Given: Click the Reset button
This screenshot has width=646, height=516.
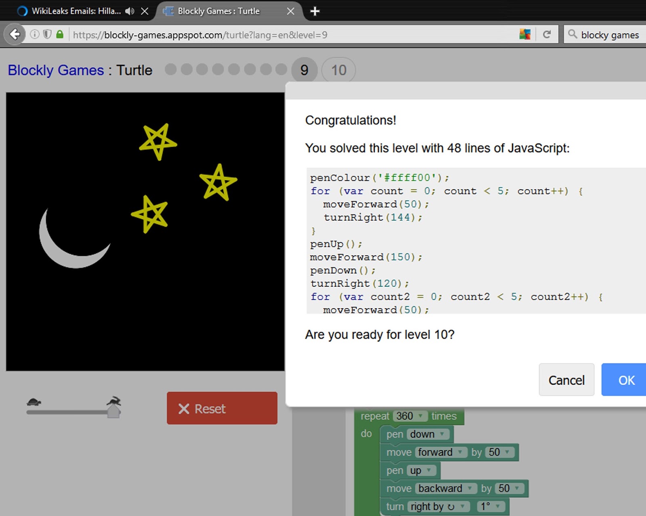Looking at the screenshot, I should [222, 408].
